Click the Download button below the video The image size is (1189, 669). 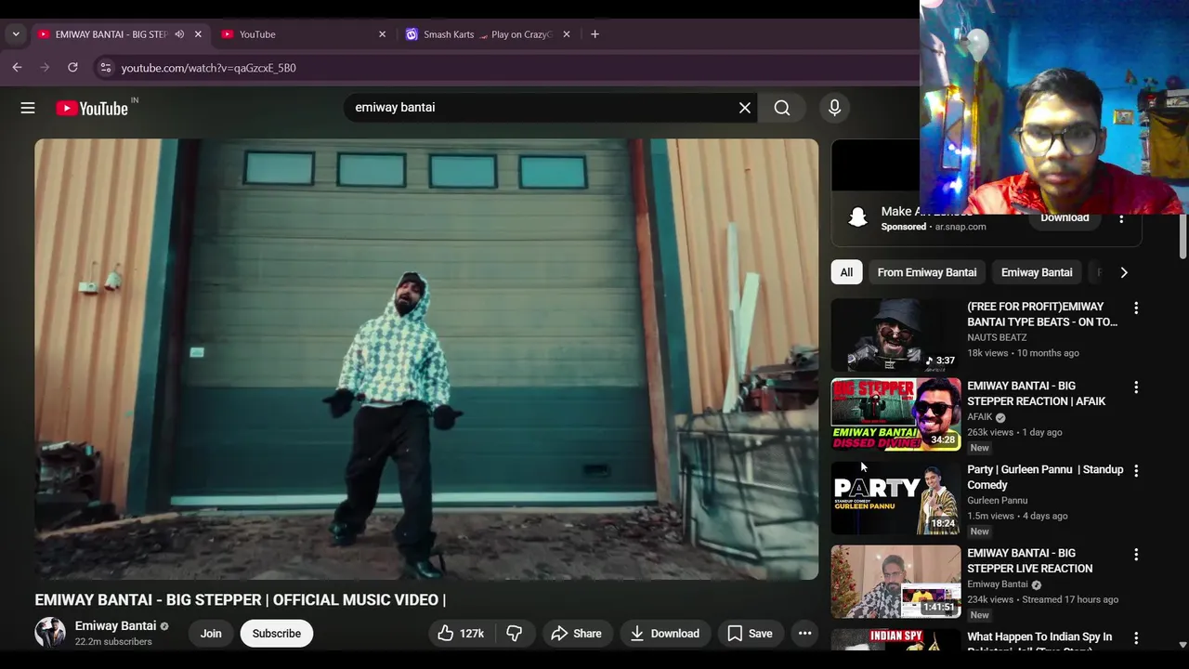(x=664, y=634)
